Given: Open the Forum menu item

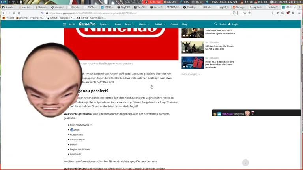Looking at the screenshot, I should point(174,24).
